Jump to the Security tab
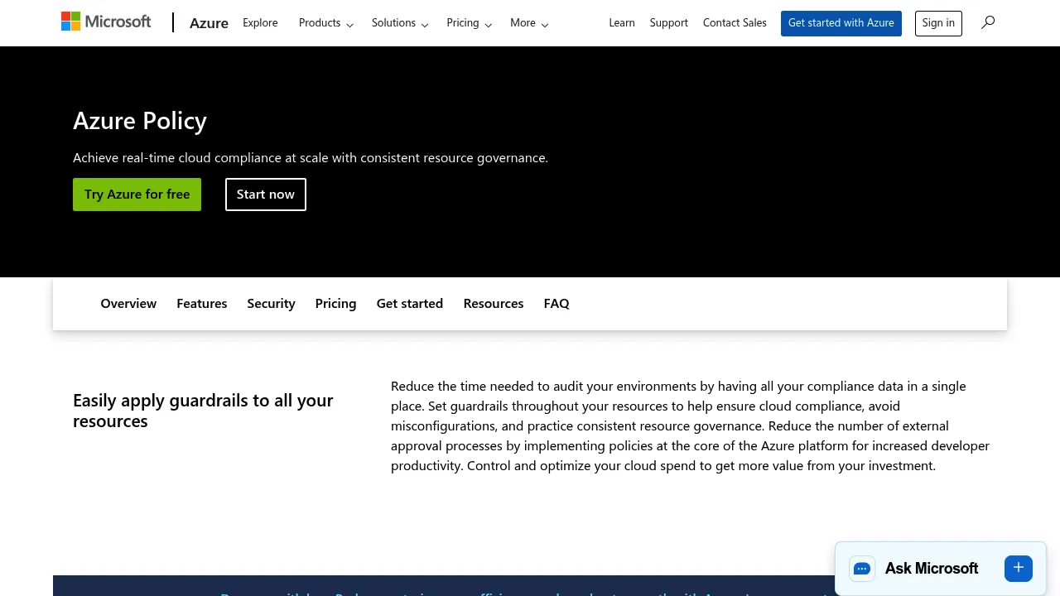The width and height of the screenshot is (1060, 596). pos(271,304)
